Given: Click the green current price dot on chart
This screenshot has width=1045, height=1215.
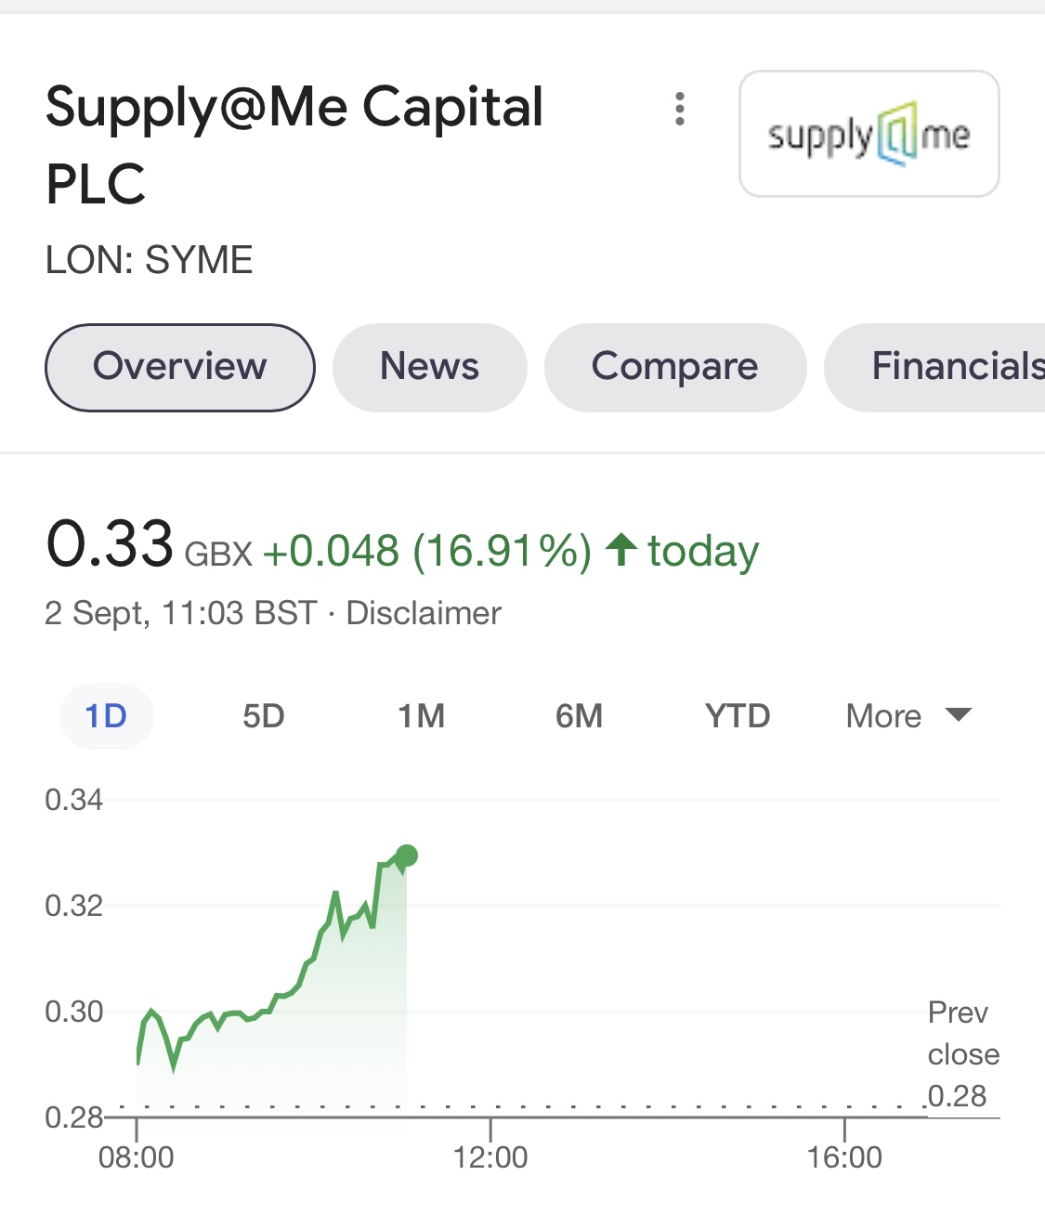Looking at the screenshot, I should 406,856.
